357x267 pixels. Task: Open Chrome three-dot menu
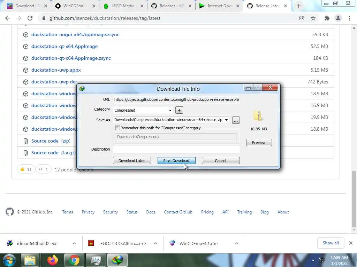tap(349, 18)
